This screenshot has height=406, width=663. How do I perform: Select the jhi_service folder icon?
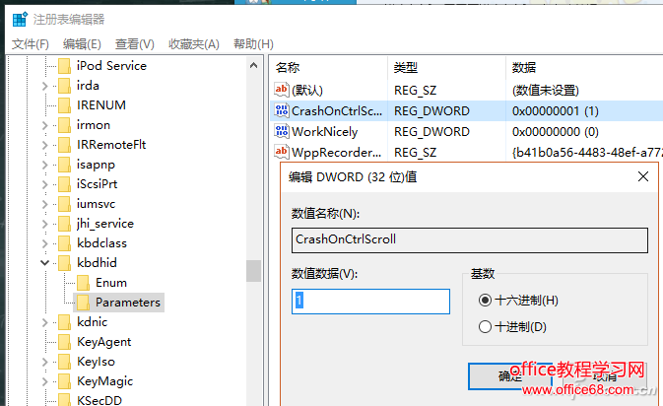click(x=64, y=224)
